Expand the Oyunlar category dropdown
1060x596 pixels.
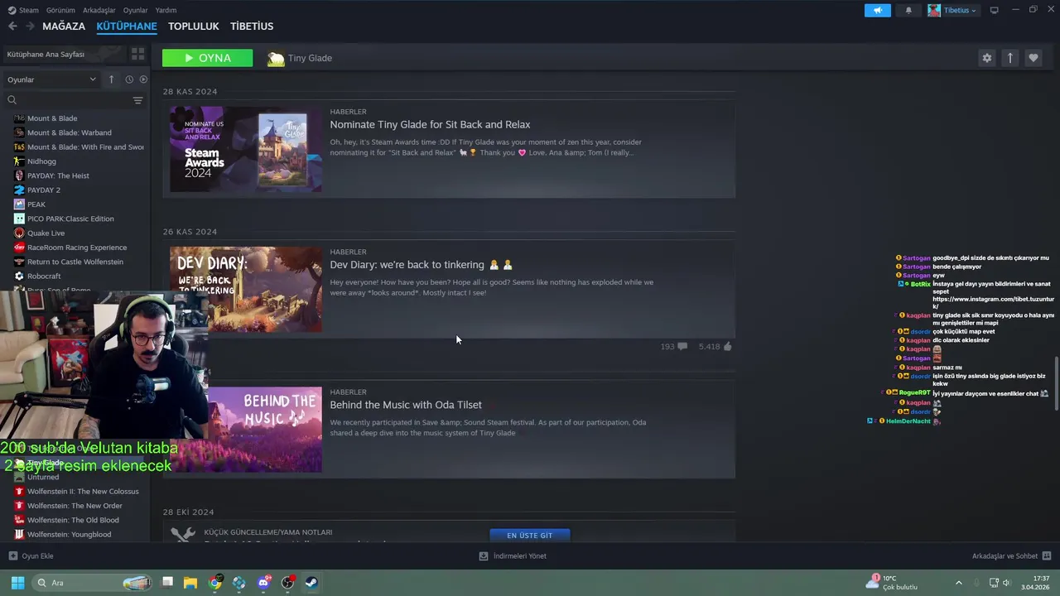click(x=52, y=79)
